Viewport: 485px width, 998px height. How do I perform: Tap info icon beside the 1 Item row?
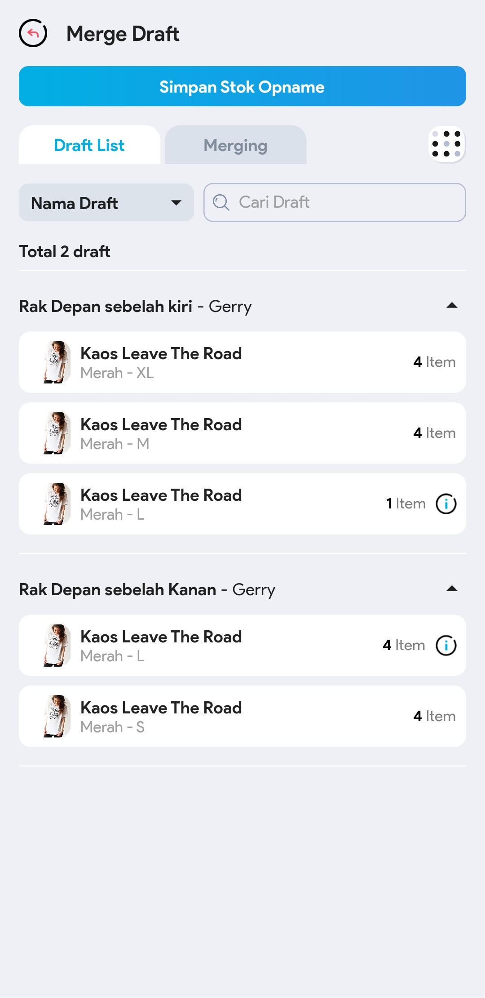click(x=446, y=503)
